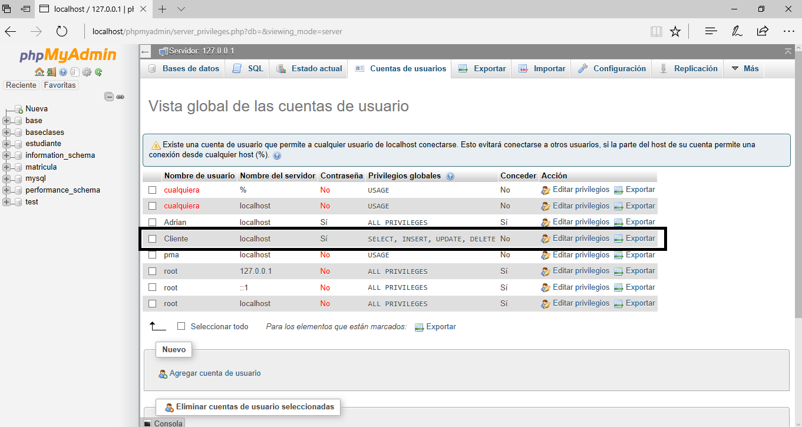The image size is (802, 427).
Task: Check the root 127.0.0.1 row checkbox
Action: tap(152, 270)
